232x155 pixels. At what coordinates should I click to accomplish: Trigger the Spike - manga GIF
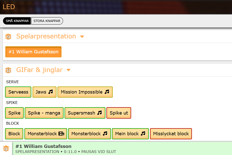pyautogui.click(x=44, y=113)
